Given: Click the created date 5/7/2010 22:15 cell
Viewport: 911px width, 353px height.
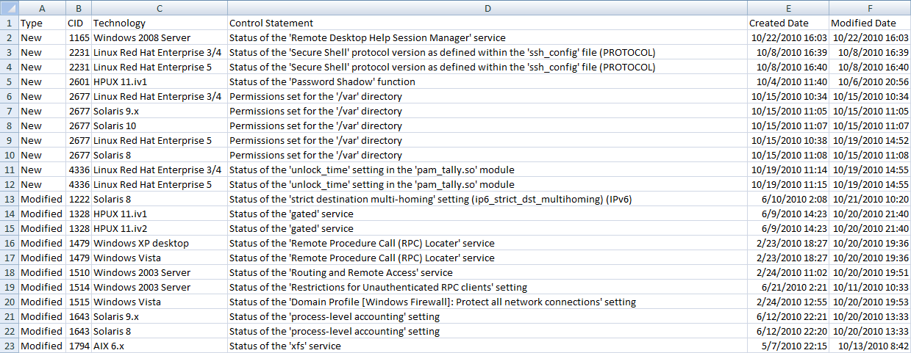Looking at the screenshot, I should tap(788, 346).
